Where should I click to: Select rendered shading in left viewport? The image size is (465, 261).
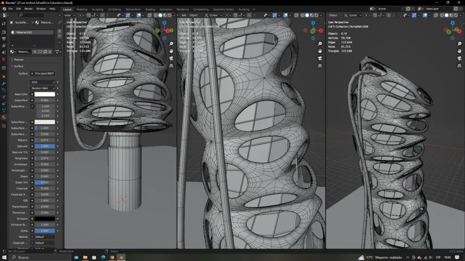[169, 15]
